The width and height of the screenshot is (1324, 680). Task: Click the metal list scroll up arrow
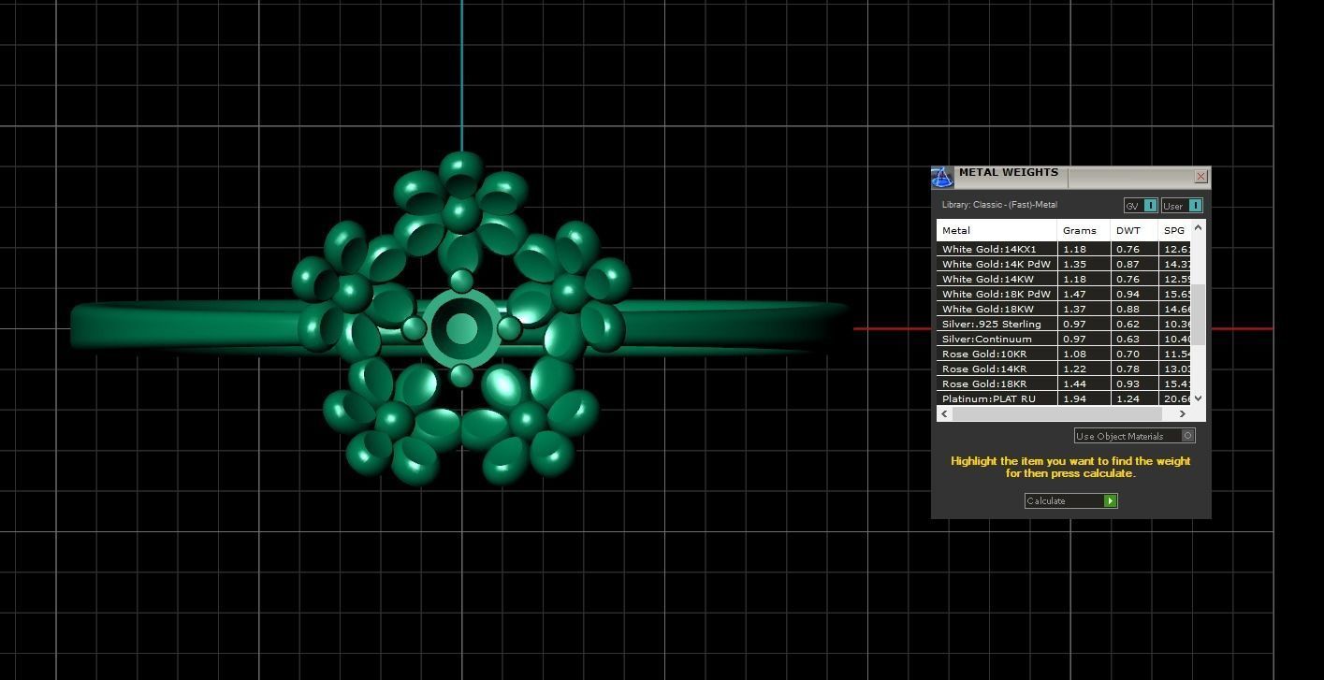pyautogui.click(x=1199, y=227)
